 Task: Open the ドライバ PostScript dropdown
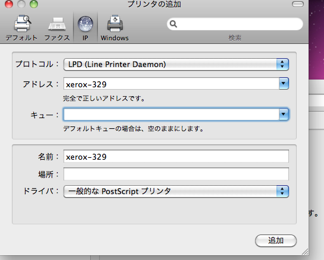(176, 191)
